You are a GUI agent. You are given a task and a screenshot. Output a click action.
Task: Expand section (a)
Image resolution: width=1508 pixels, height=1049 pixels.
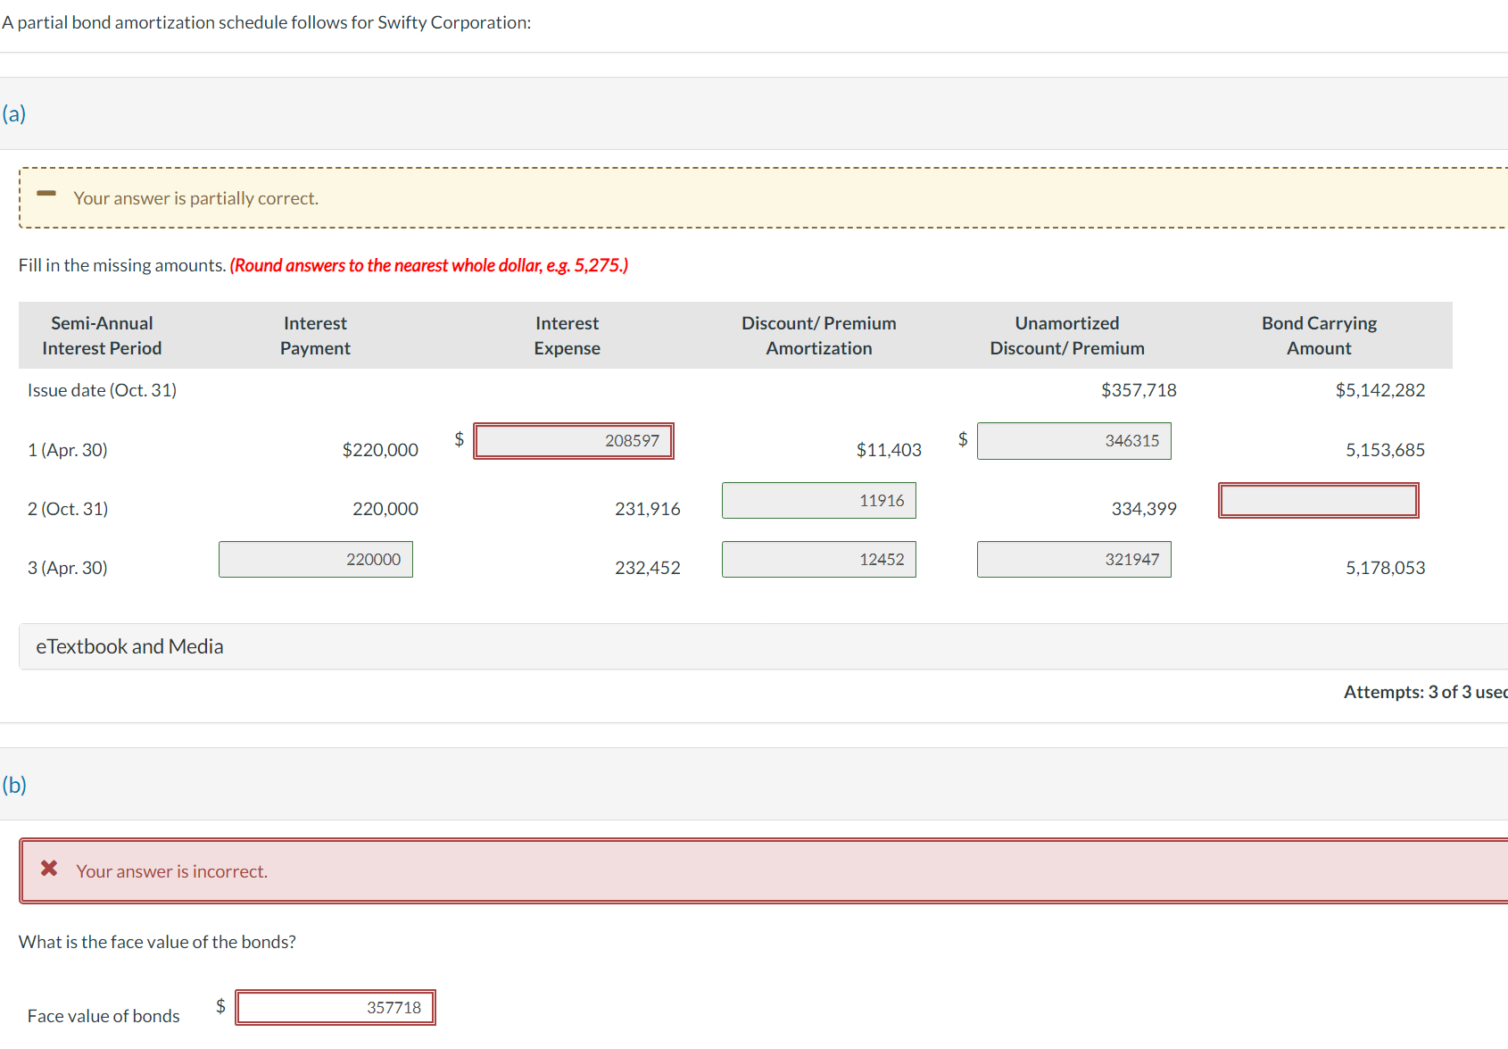click(13, 114)
